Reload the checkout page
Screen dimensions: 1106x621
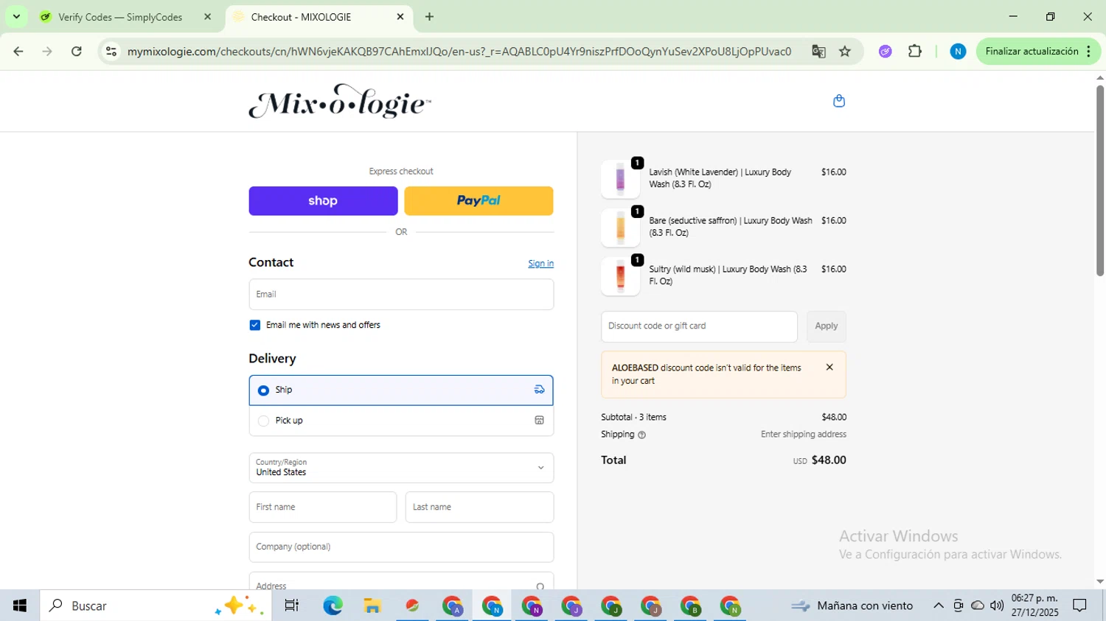coord(77,52)
